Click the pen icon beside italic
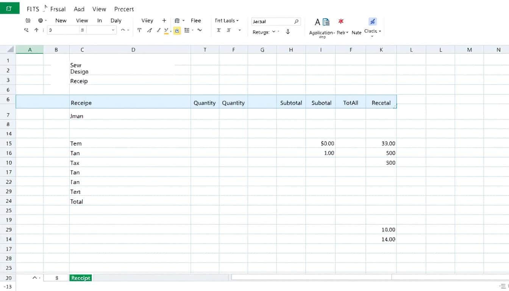The image size is (509, 291). (159, 30)
